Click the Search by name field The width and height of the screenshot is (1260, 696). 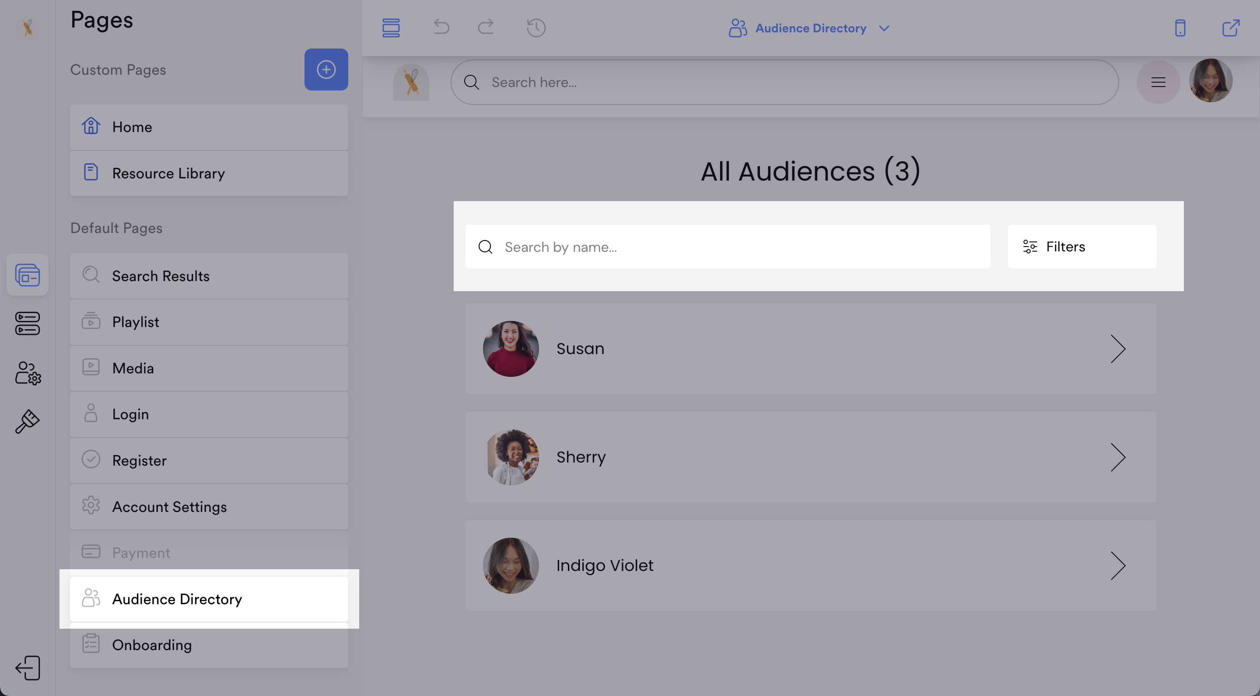click(728, 247)
